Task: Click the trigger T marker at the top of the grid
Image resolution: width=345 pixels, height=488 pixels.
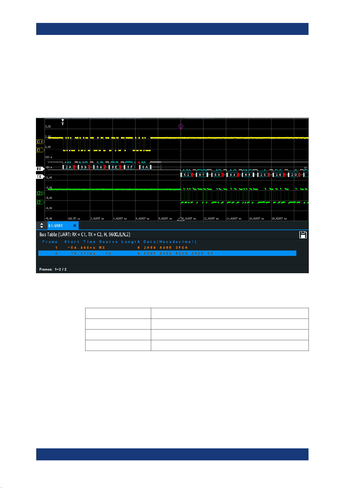Action: [63, 122]
